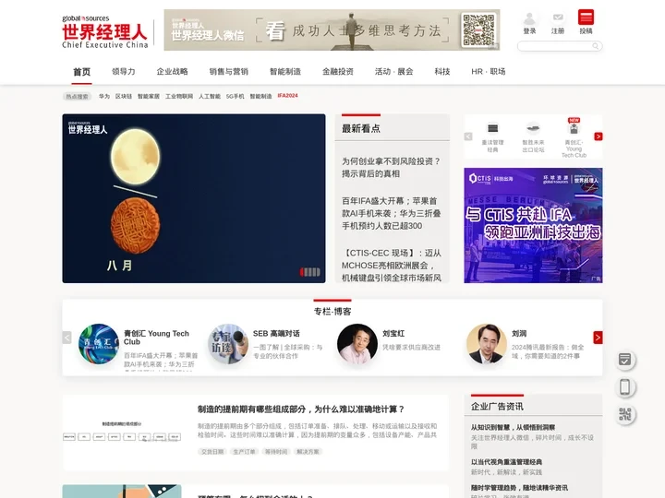This screenshot has width=665, height=498.
Task: Open top banner 看成功人士多维思考方法
Action: 332,30
